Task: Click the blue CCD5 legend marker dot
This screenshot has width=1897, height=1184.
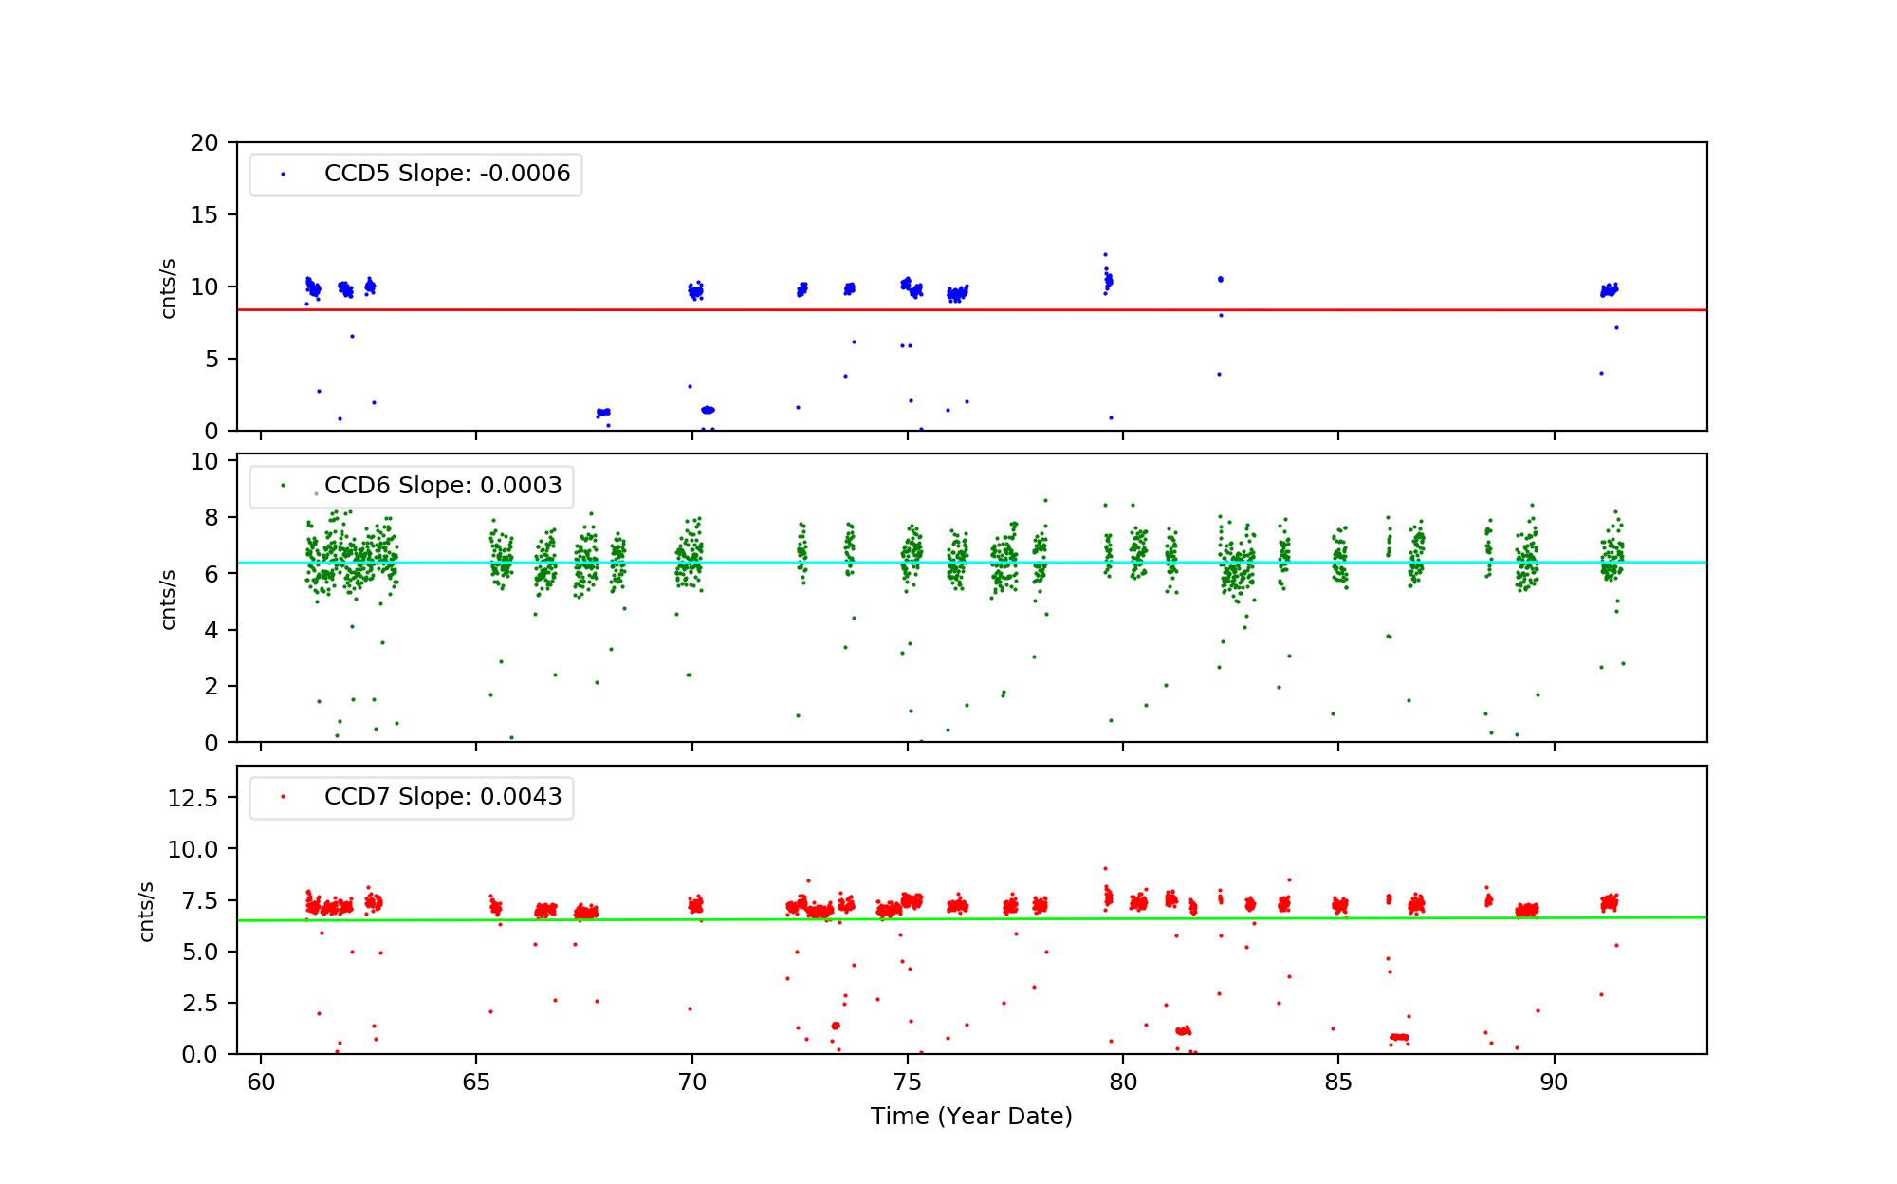Action: pos(283,175)
